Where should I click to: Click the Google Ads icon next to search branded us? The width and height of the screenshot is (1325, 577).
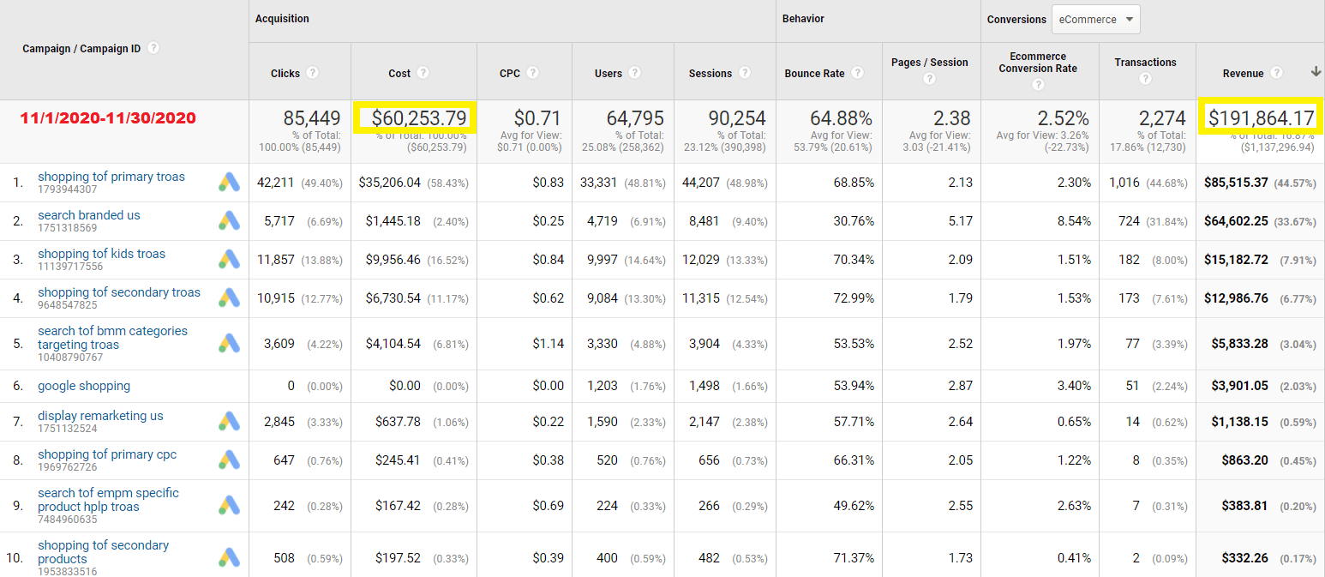click(228, 221)
